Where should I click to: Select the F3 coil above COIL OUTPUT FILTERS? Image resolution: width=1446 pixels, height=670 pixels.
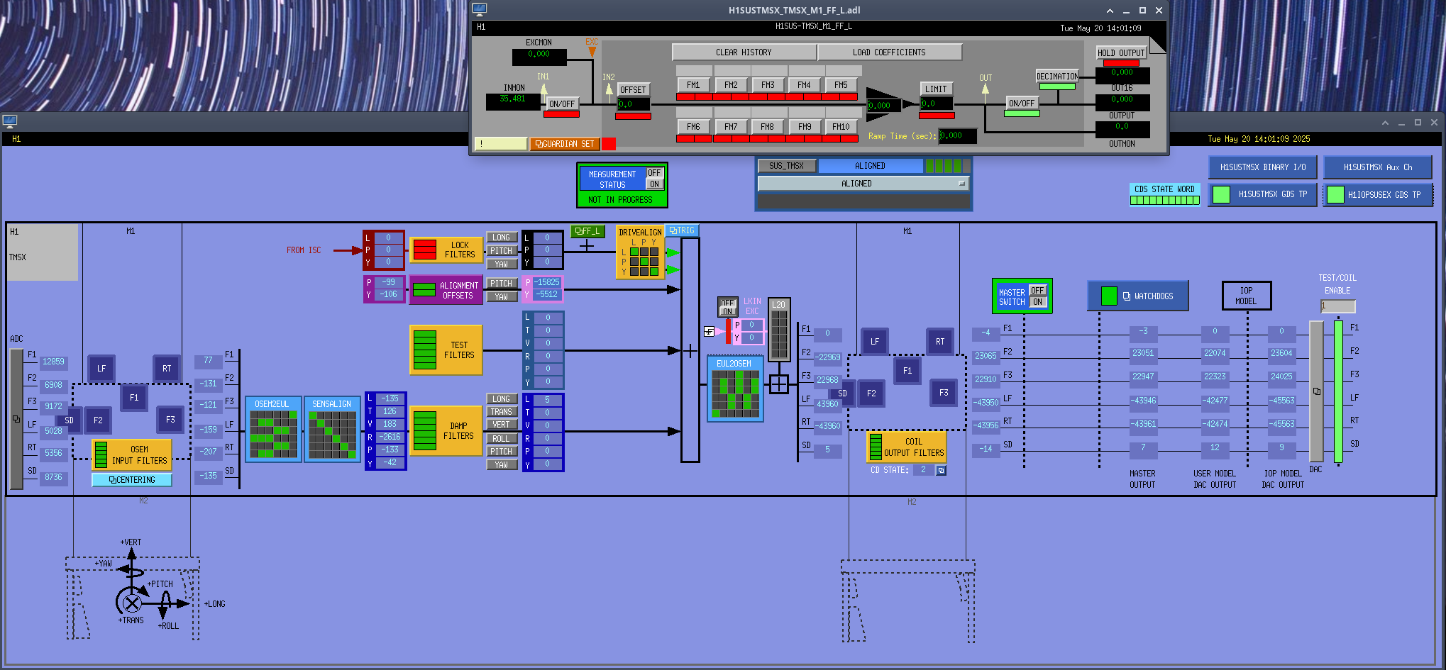tap(944, 393)
